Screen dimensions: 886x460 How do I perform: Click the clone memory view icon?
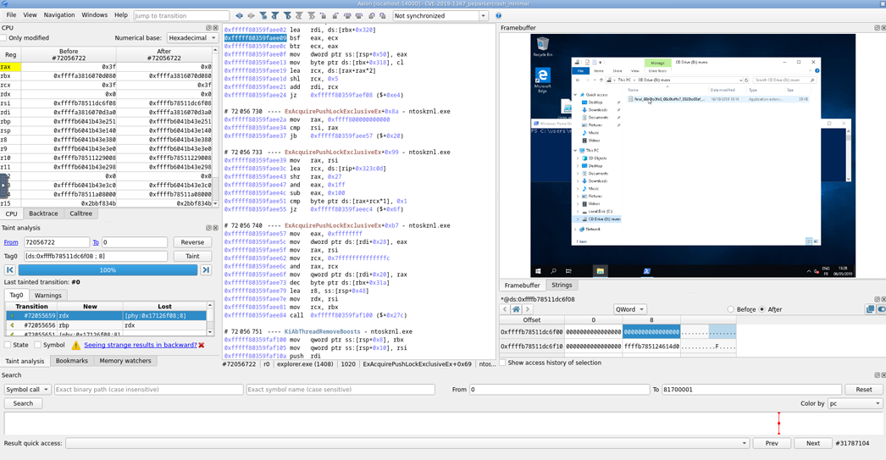pyautogui.click(x=870, y=309)
